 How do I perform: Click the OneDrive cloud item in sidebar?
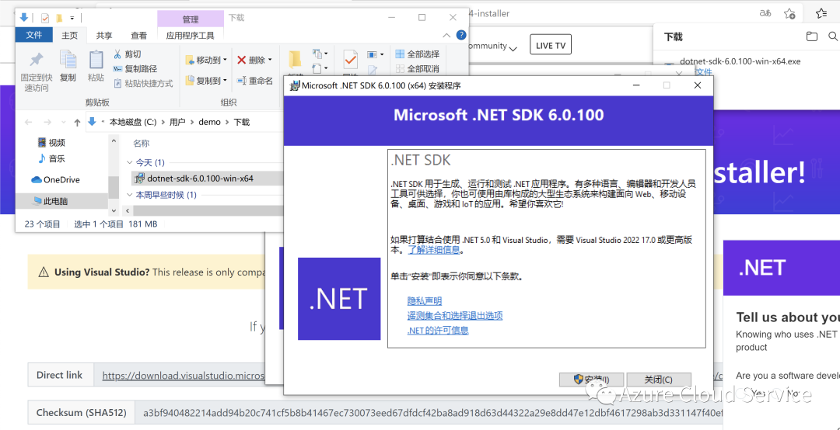pyautogui.click(x=55, y=180)
